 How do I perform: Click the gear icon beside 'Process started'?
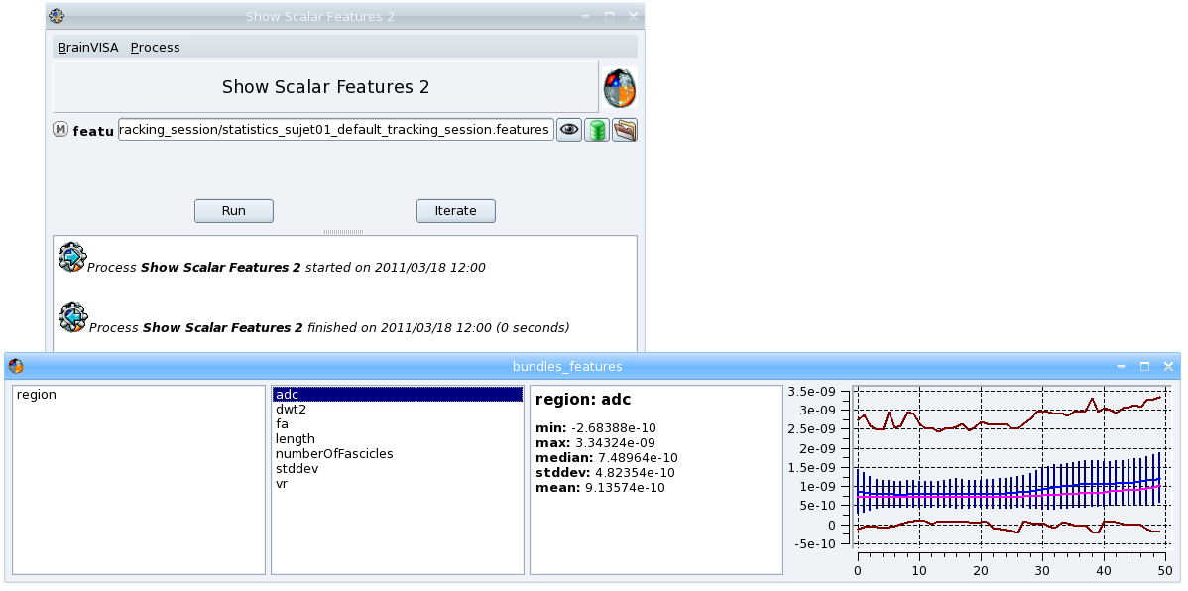coord(71,256)
